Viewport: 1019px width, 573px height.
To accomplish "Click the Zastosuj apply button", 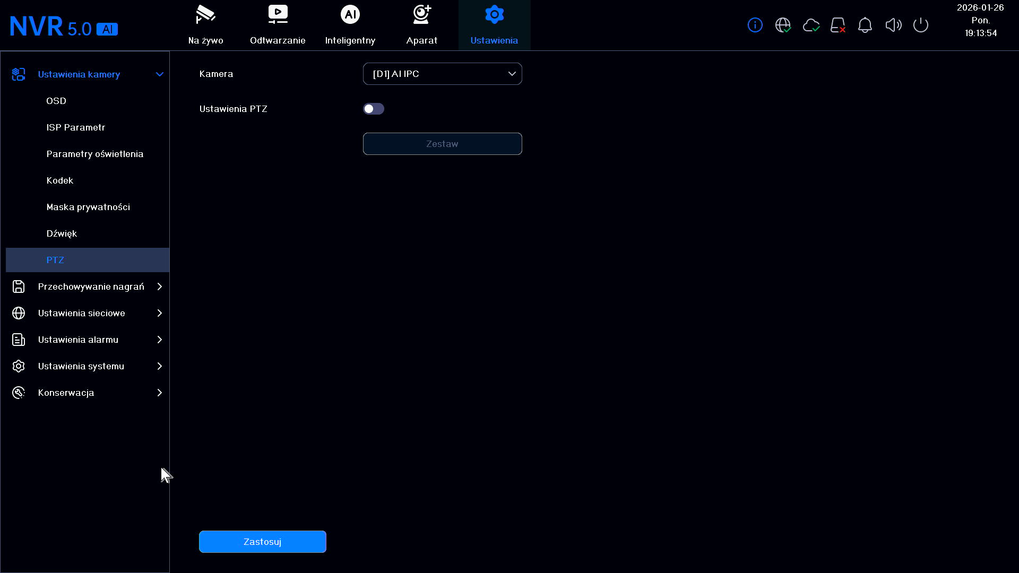I will [x=263, y=542].
